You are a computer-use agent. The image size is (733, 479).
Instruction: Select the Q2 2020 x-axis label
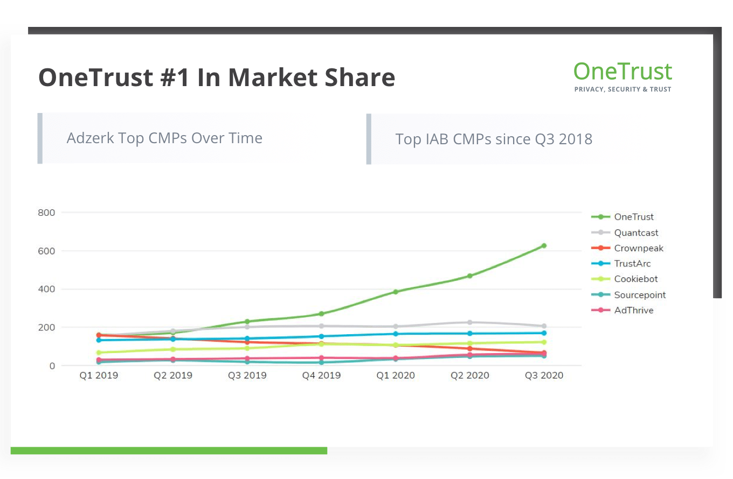[x=469, y=376]
